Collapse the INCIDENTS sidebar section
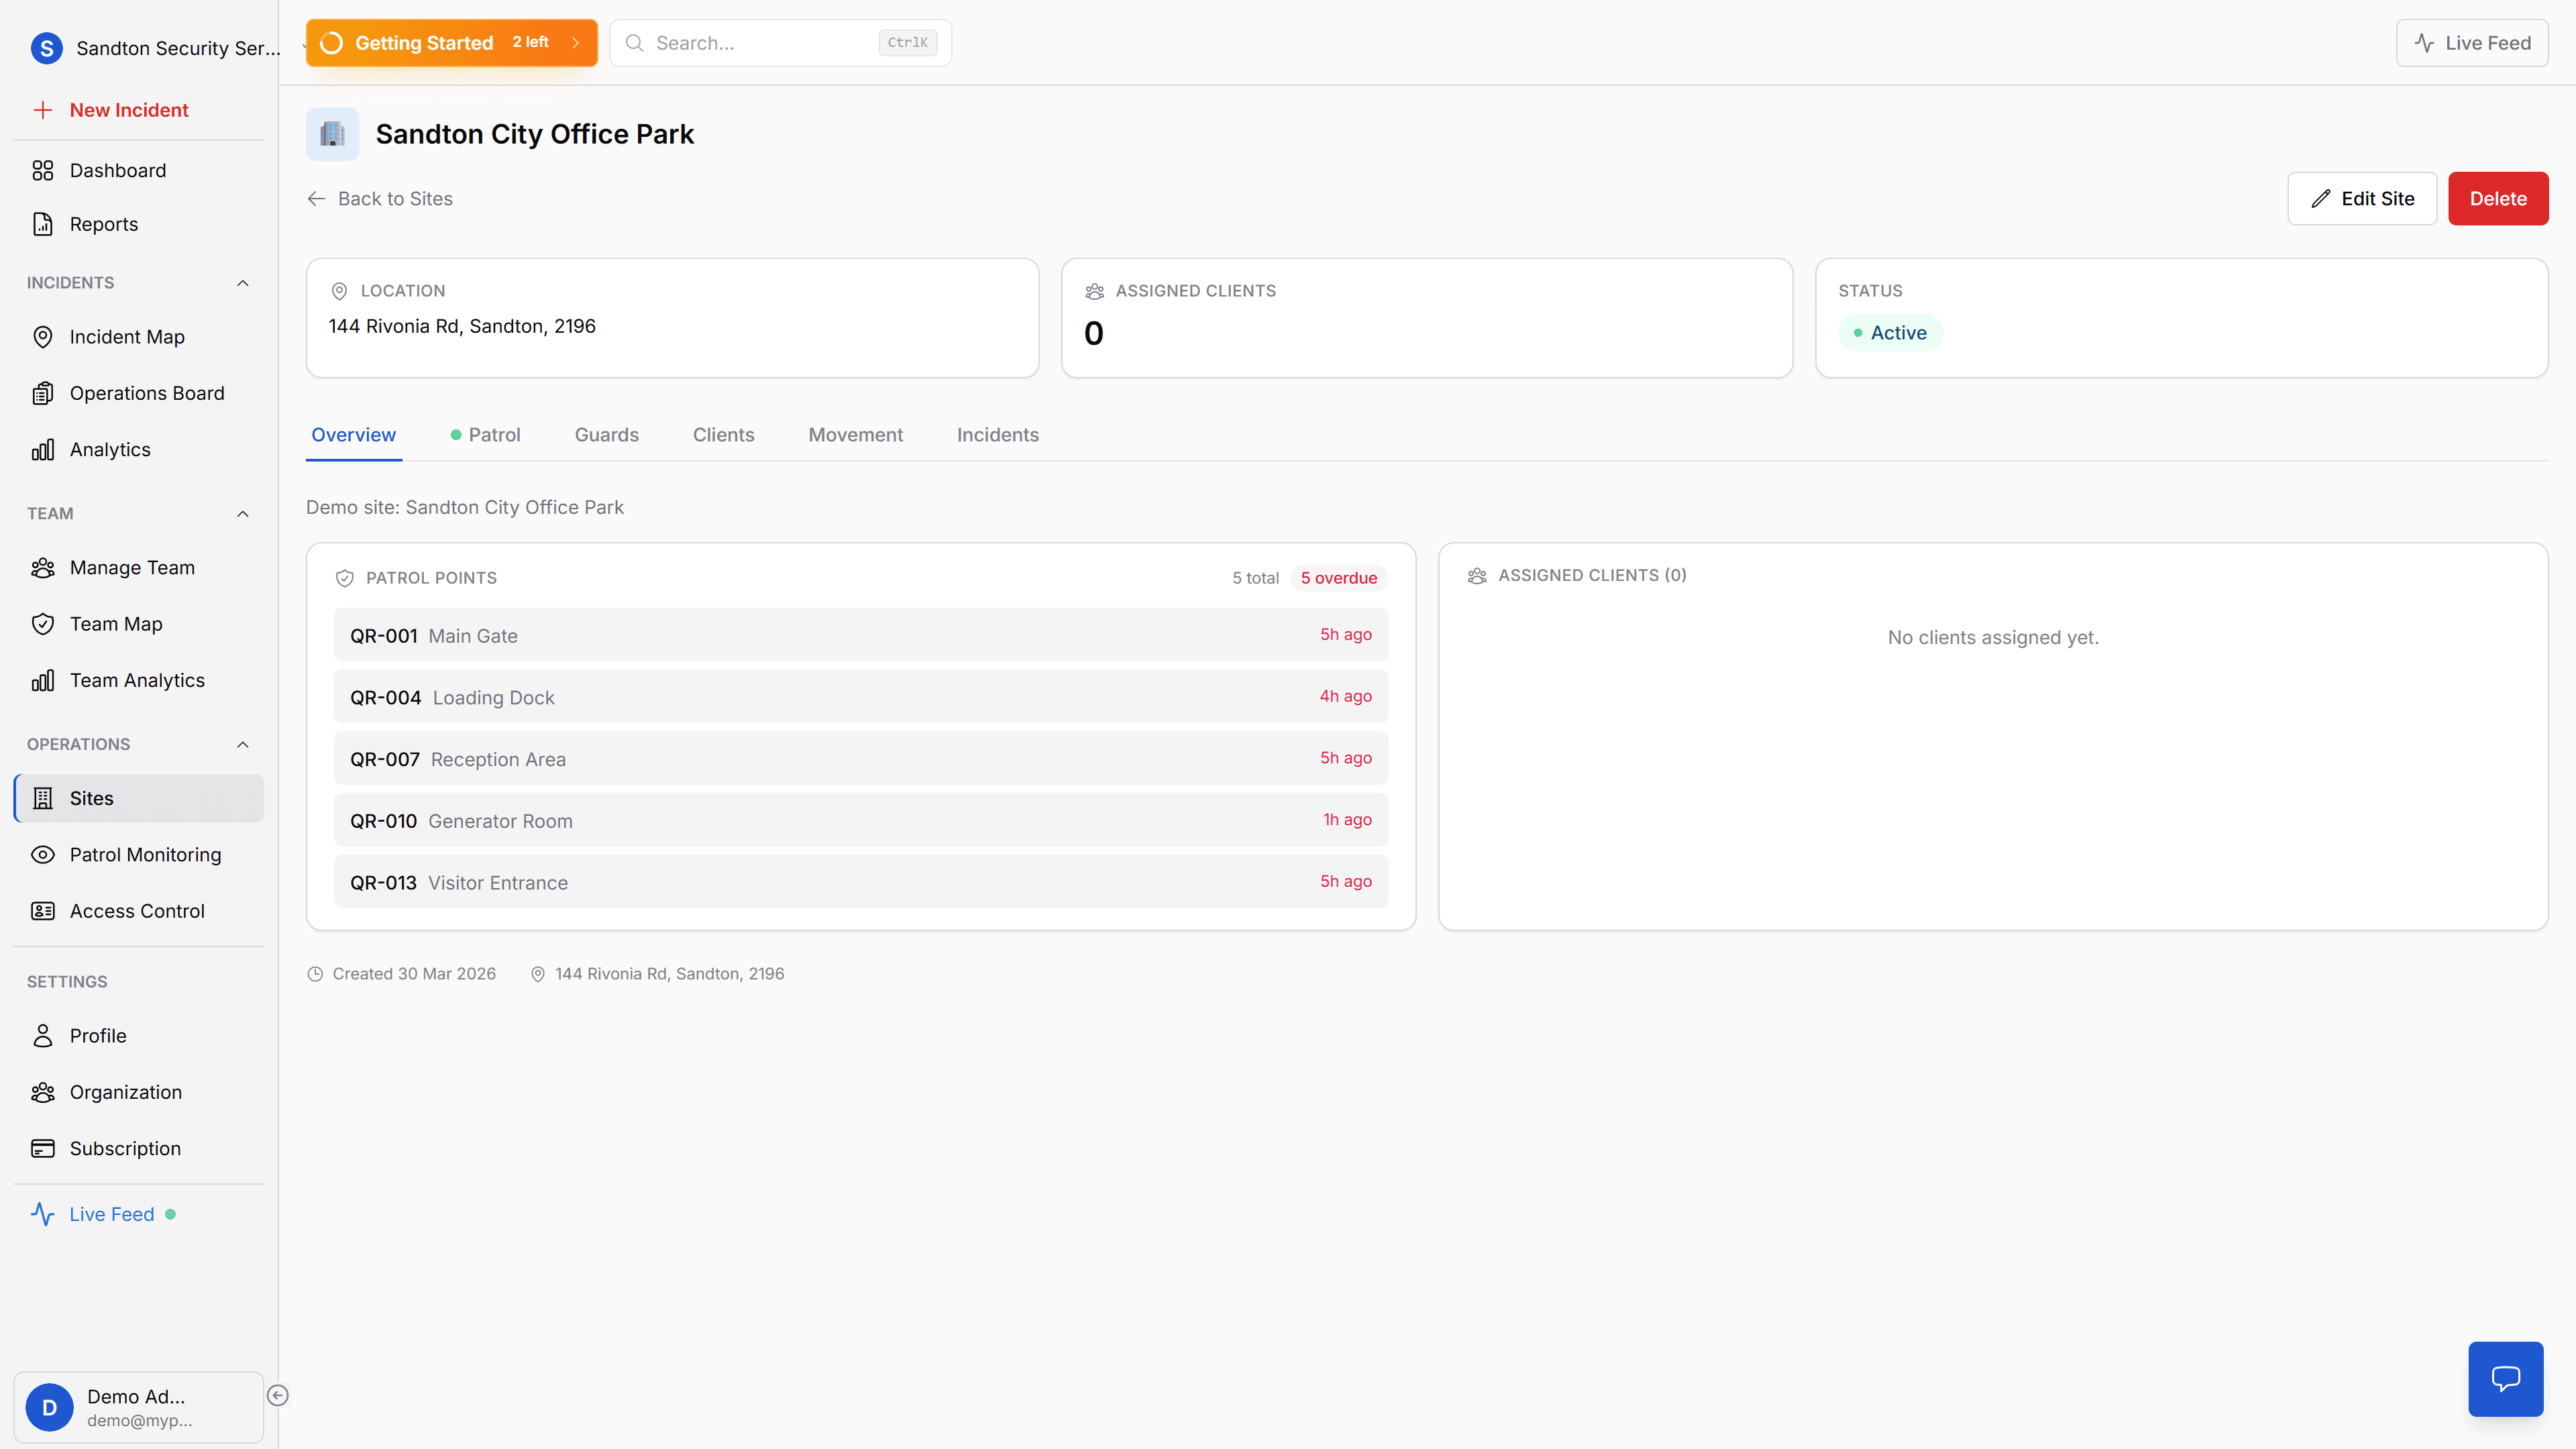Image resolution: width=2576 pixels, height=1449 pixels. point(242,283)
